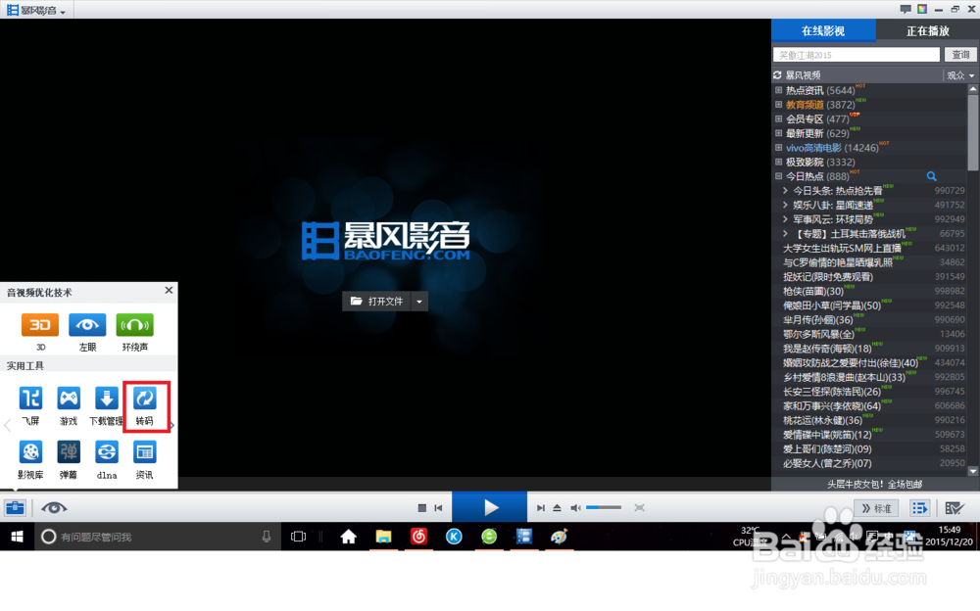
Task: Open the dlna tool
Action: (x=106, y=451)
